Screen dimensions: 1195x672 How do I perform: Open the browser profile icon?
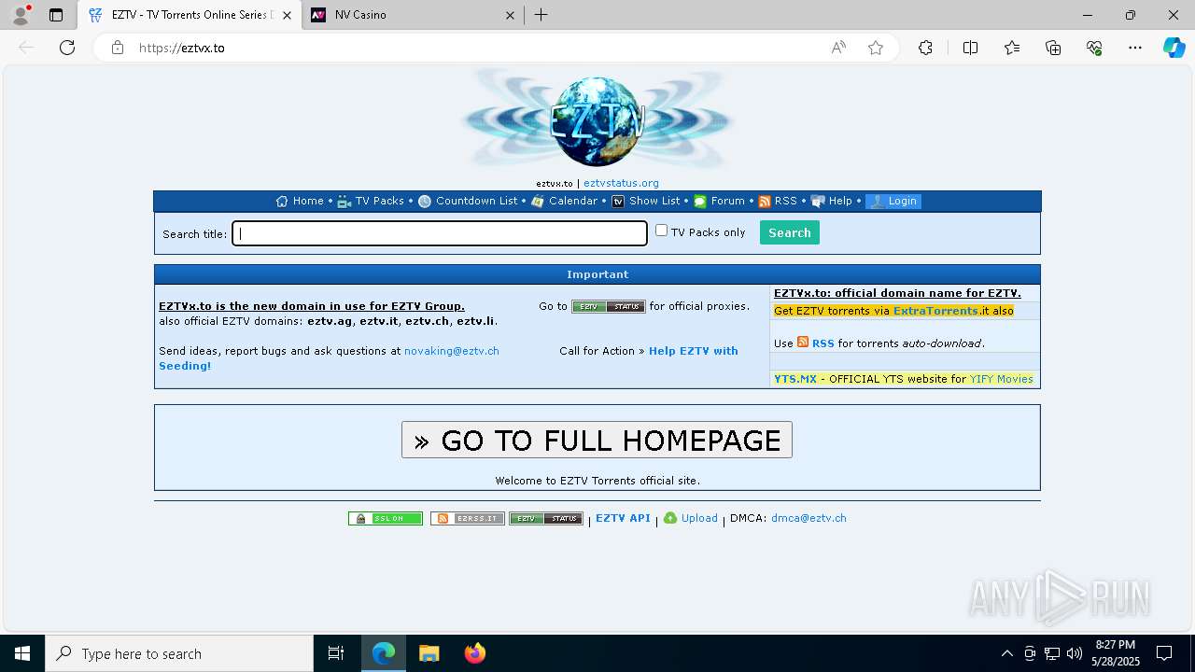click(21, 15)
